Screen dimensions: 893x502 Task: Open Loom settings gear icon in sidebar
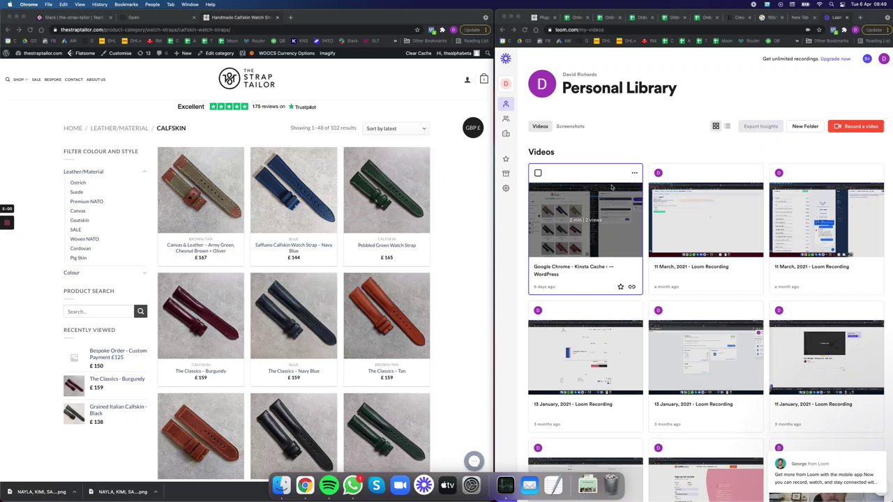pyautogui.click(x=506, y=188)
